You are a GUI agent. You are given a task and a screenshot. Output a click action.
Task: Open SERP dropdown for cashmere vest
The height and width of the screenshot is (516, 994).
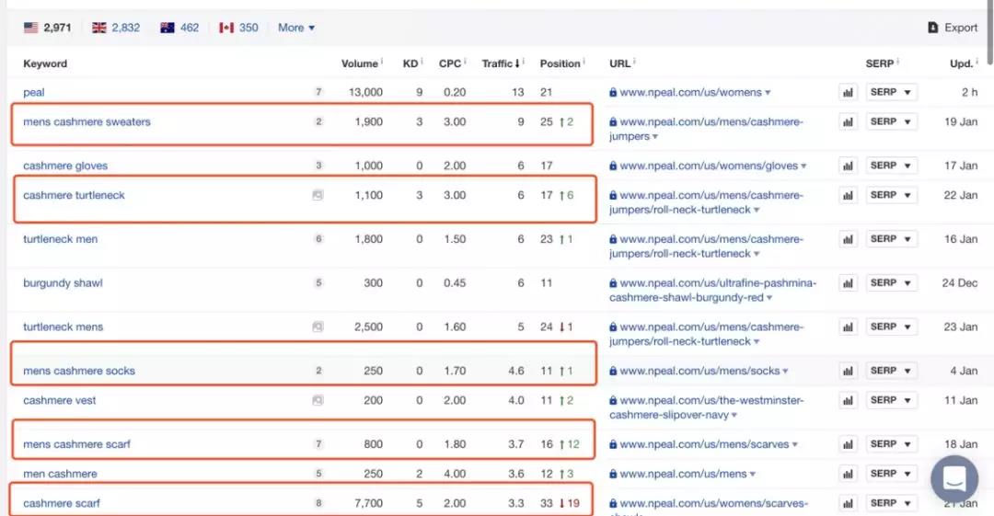891,400
